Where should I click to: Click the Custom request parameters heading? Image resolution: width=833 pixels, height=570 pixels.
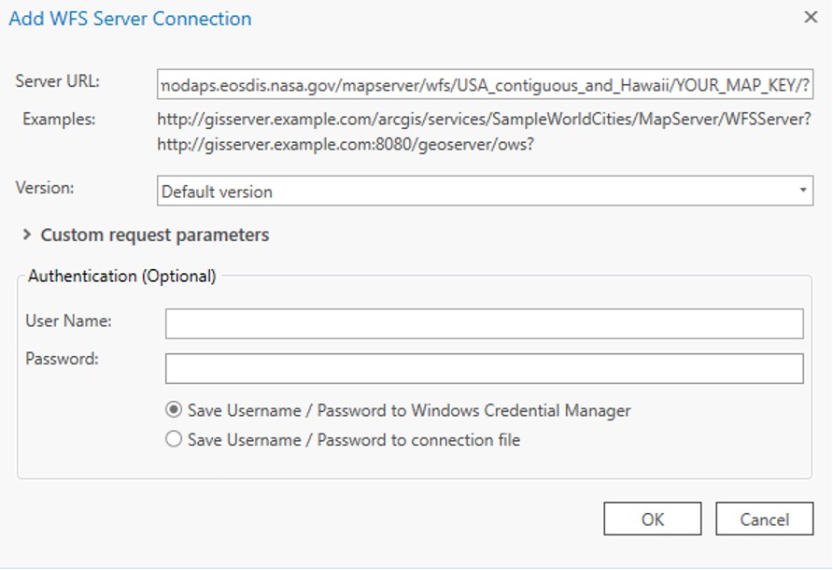(x=155, y=235)
